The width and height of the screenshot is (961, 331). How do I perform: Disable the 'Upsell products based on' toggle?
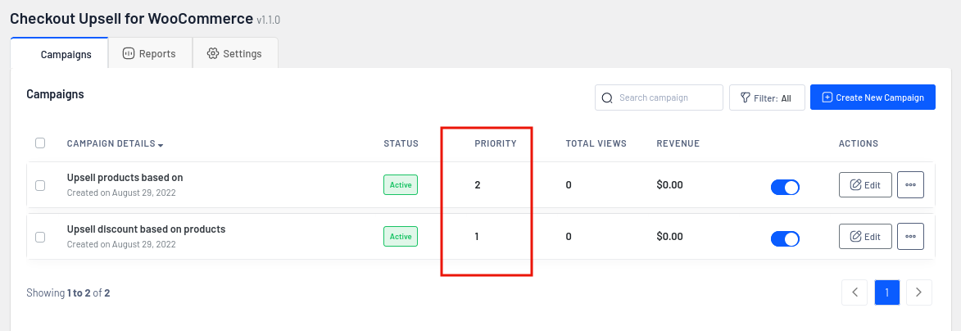[x=785, y=187]
